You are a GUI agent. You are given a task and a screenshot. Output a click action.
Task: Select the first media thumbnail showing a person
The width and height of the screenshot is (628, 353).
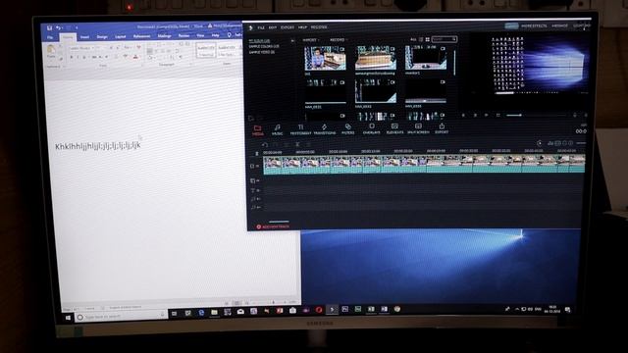tap(325, 58)
